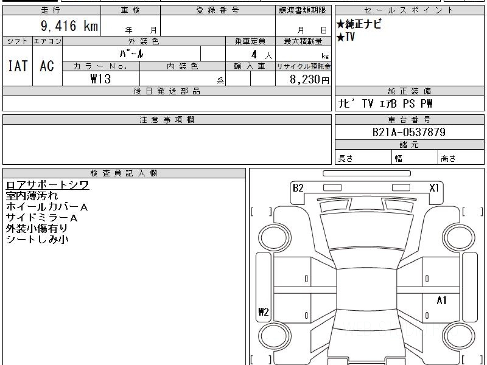Select chassis number B21A-0537879
Viewport: 487px width, 365px height.
[x=409, y=132]
